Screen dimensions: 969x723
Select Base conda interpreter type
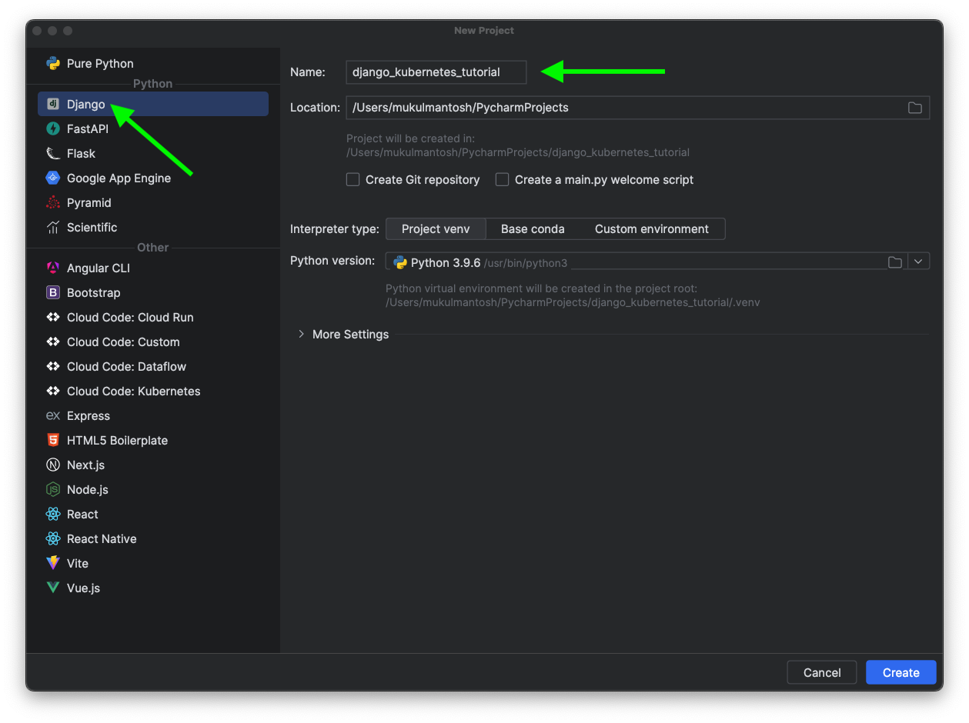point(533,228)
